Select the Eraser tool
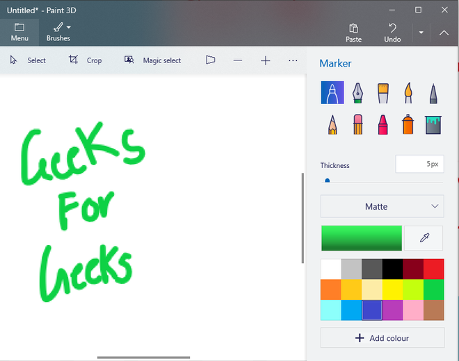The width and height of the screenshot is (459, 361). [x=357, y=124]
